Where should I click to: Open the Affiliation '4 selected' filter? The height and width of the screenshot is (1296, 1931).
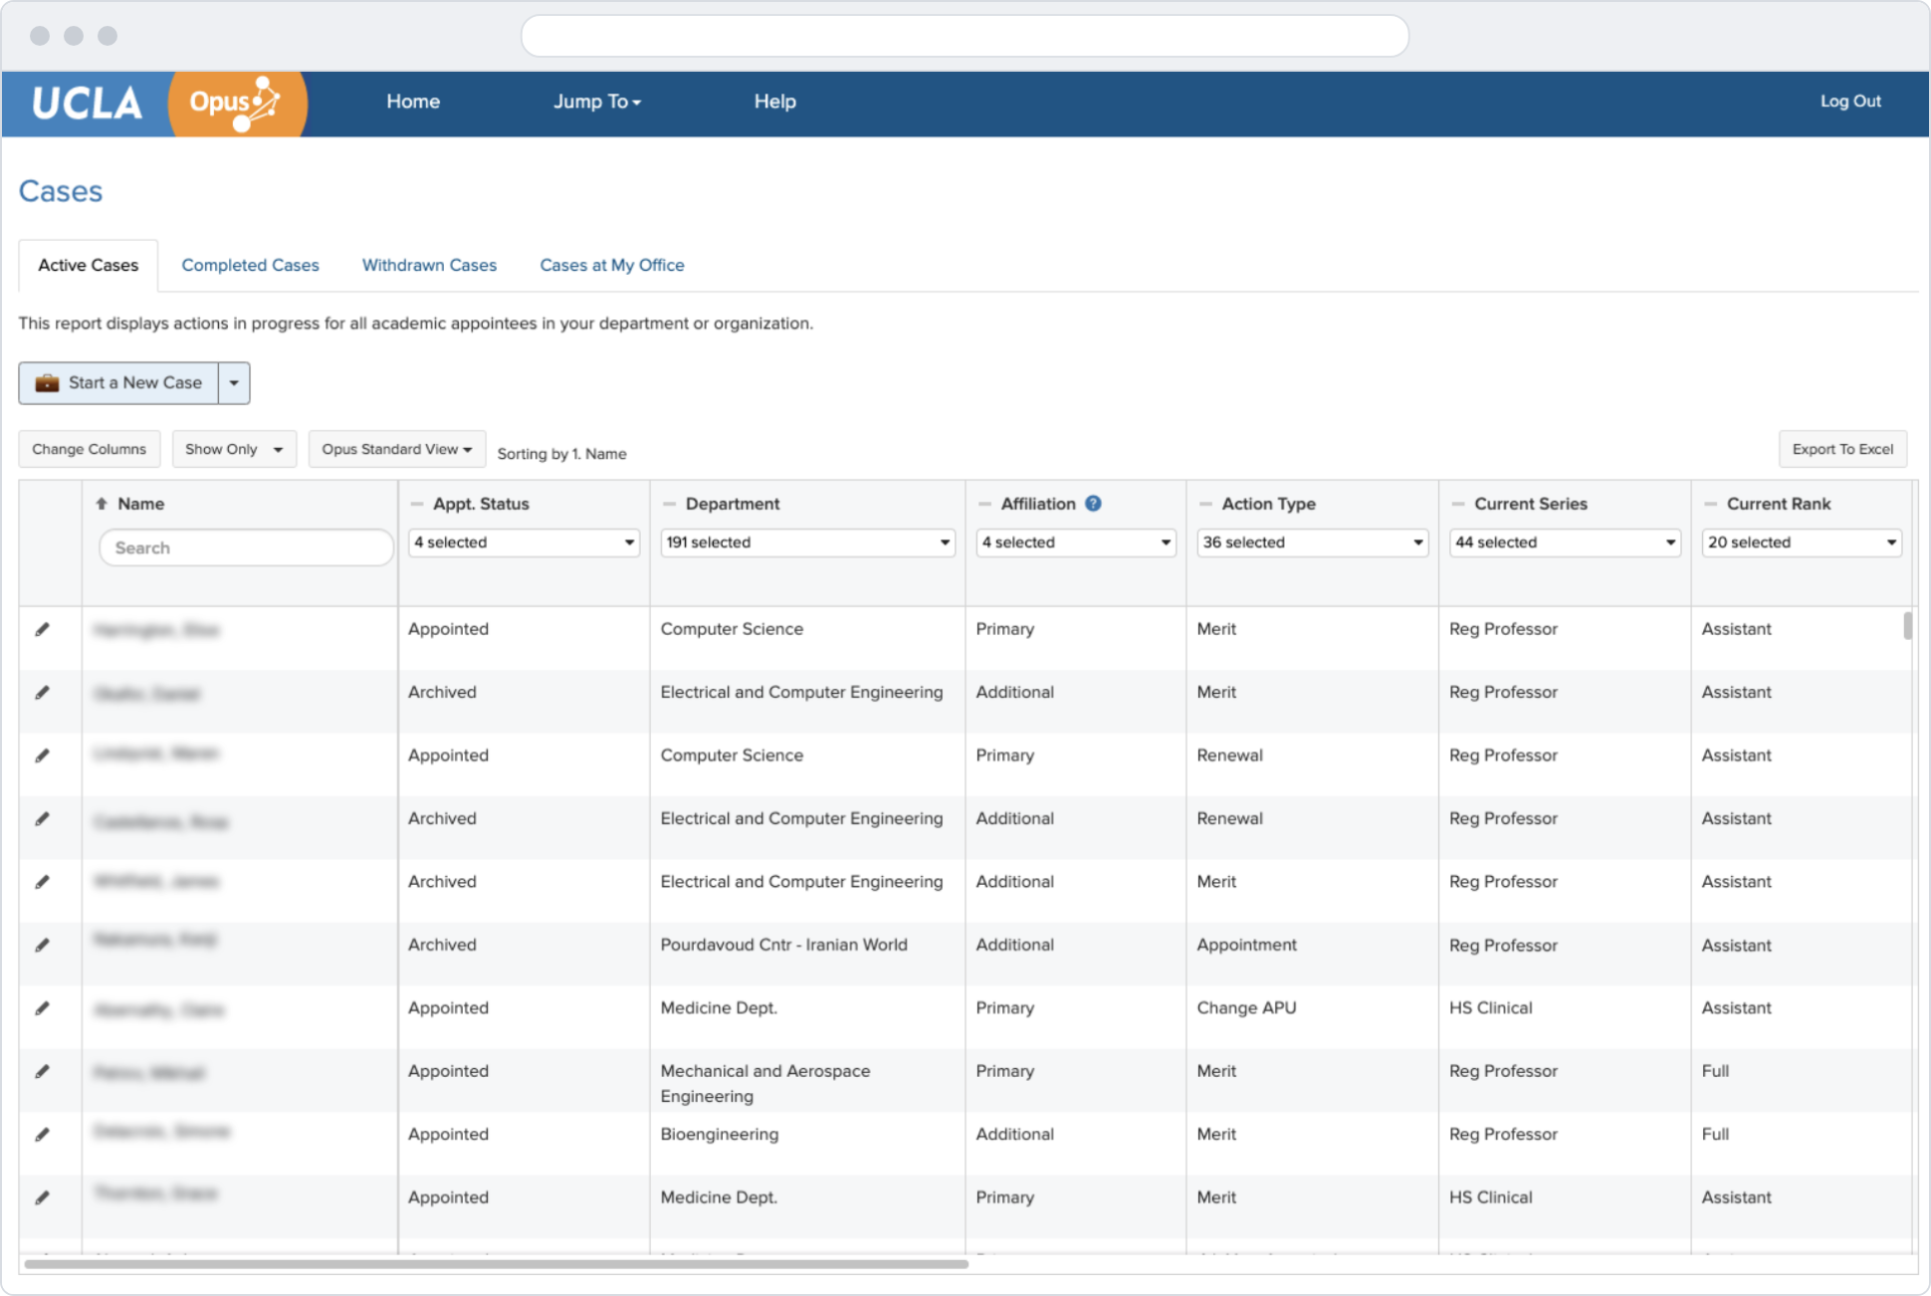(1075, 542)
